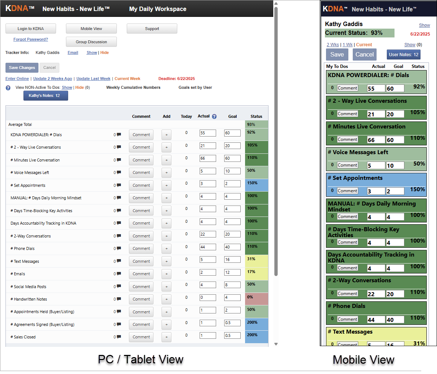Viewport: 437px width, 374px height.
Task: Show NON-Active To Dos in desktop view
Action: point(67,87)
